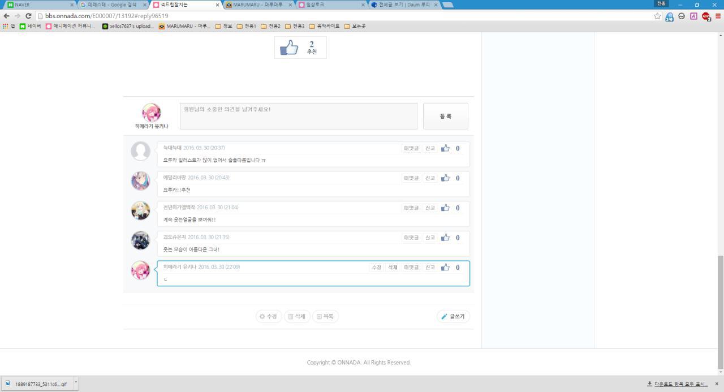Open the 정보 bookmark folder
724x392 pixels.
point(223,26)
